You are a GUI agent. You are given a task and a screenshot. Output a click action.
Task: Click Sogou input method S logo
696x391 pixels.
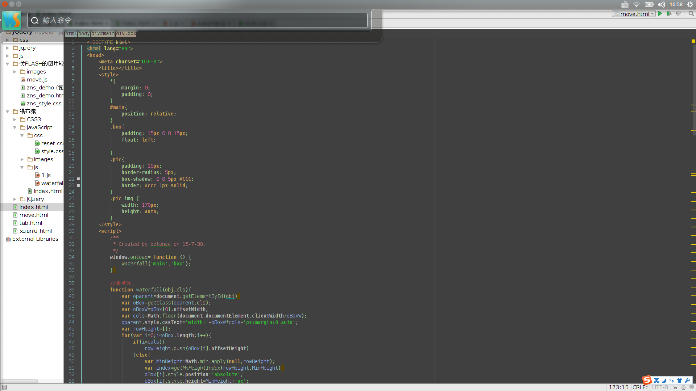click(647, 380)
